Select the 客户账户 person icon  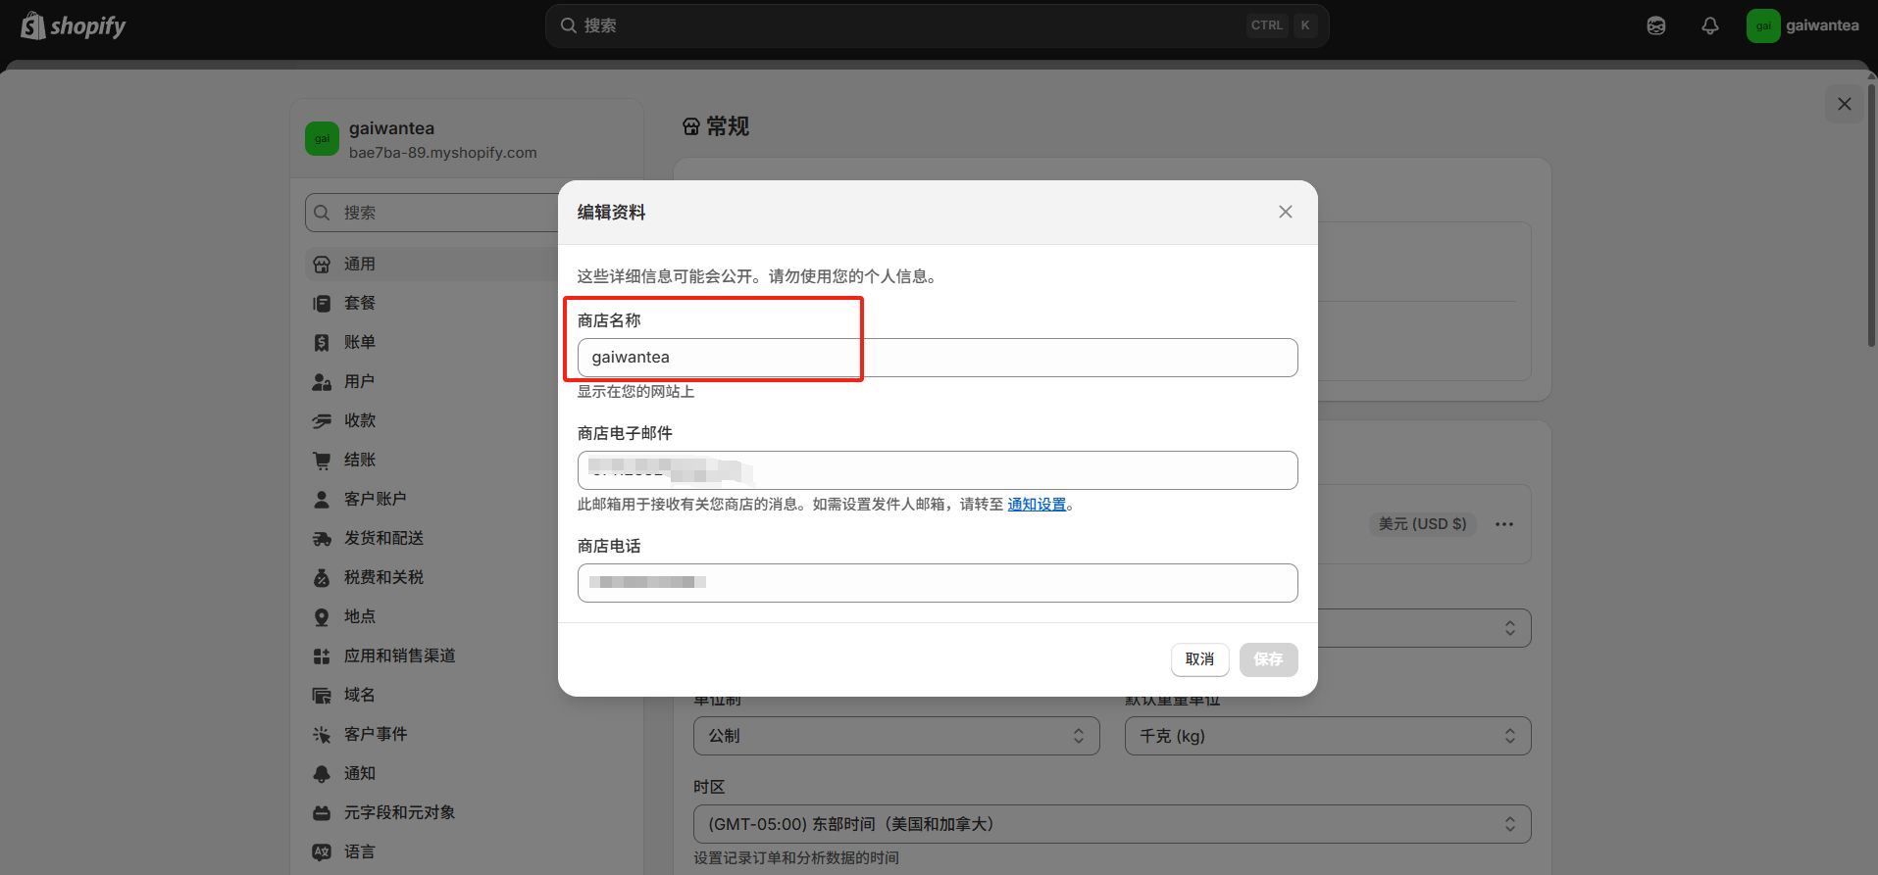[322, 500]
